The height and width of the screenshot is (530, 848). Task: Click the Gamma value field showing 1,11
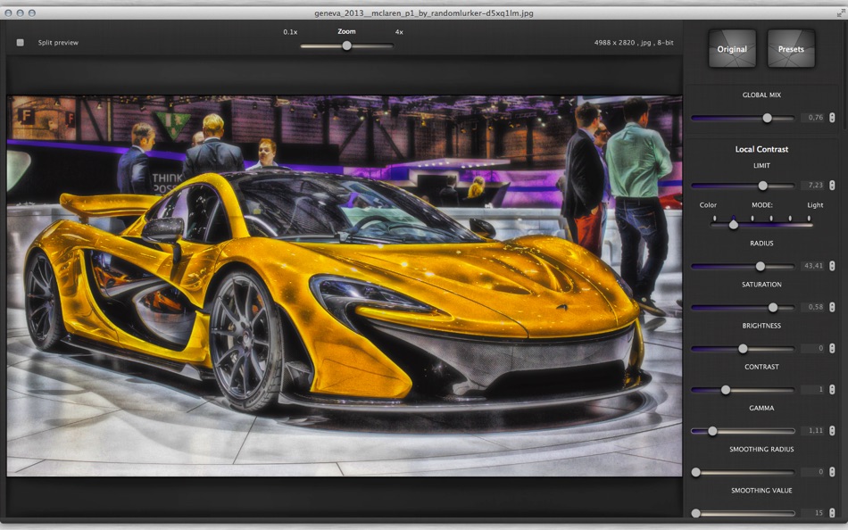815,431
